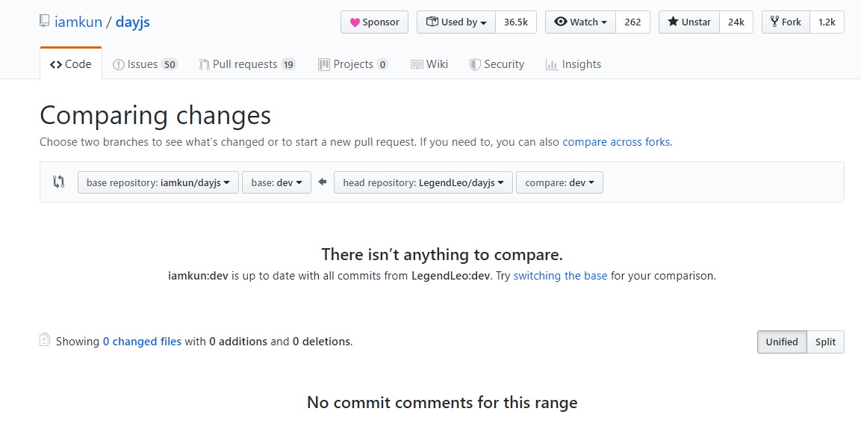
Task: Click the diff file icon beside Showing
Action: tap(45, 340)
